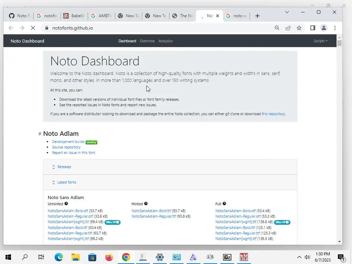Click the volume speaker tray icon

(x=307, y=257)
